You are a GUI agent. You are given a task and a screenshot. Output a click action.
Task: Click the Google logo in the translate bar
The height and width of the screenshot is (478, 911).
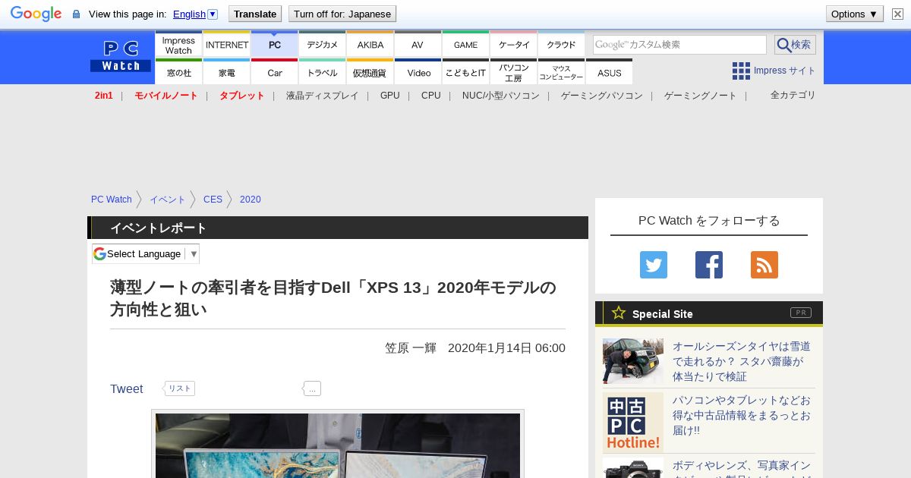[36, 14]
